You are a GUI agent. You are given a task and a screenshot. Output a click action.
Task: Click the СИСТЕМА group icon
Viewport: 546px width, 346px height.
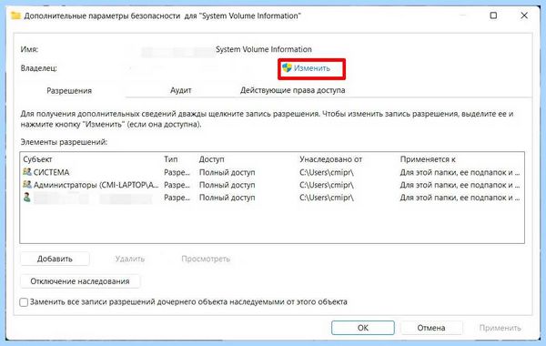tap(27, 172)
